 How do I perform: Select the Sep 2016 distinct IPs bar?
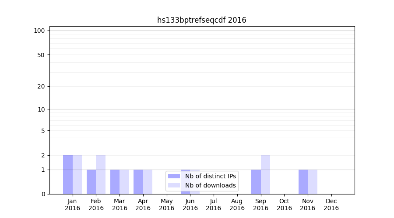point(256,182)
